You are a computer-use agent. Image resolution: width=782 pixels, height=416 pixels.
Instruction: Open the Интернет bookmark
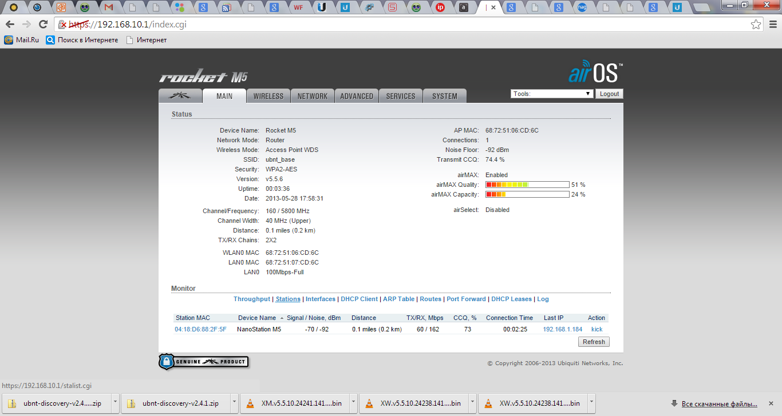147,40
